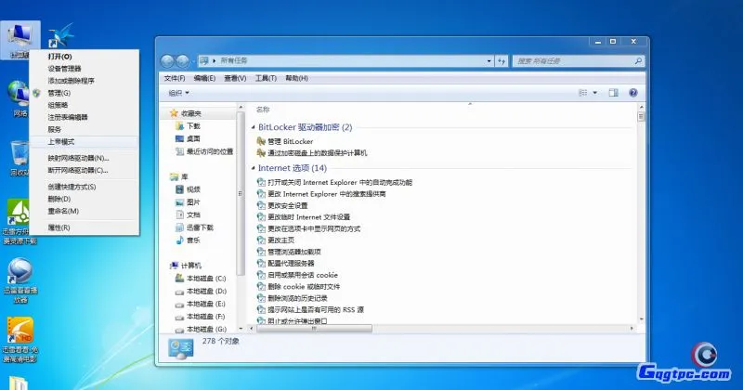Choose 添加或删除程序 from context menu
Image resolution: width=743 pixels, height=390 pixels.
click(x=85, y=81)
